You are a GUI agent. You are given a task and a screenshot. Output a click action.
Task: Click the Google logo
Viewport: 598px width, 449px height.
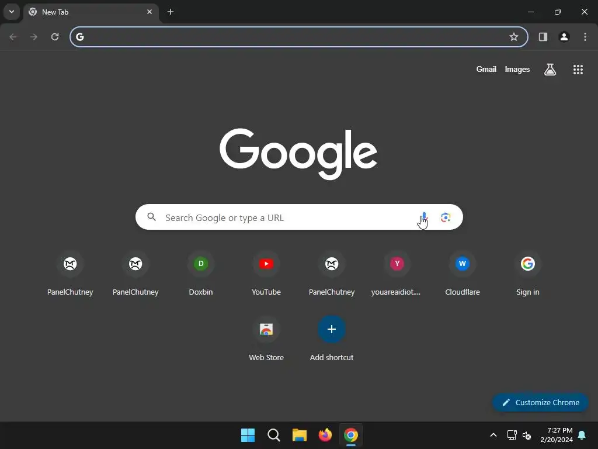[298, 154]
